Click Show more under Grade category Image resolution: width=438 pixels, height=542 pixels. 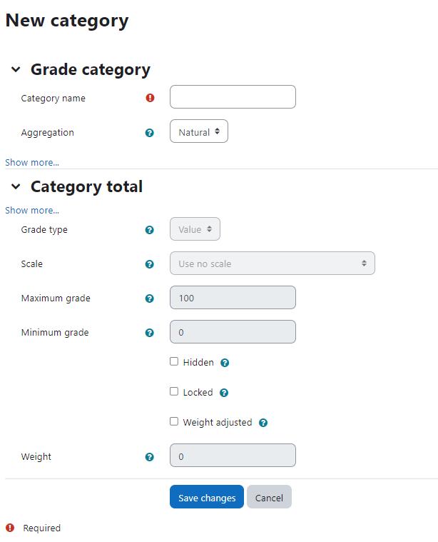[32, 163]
